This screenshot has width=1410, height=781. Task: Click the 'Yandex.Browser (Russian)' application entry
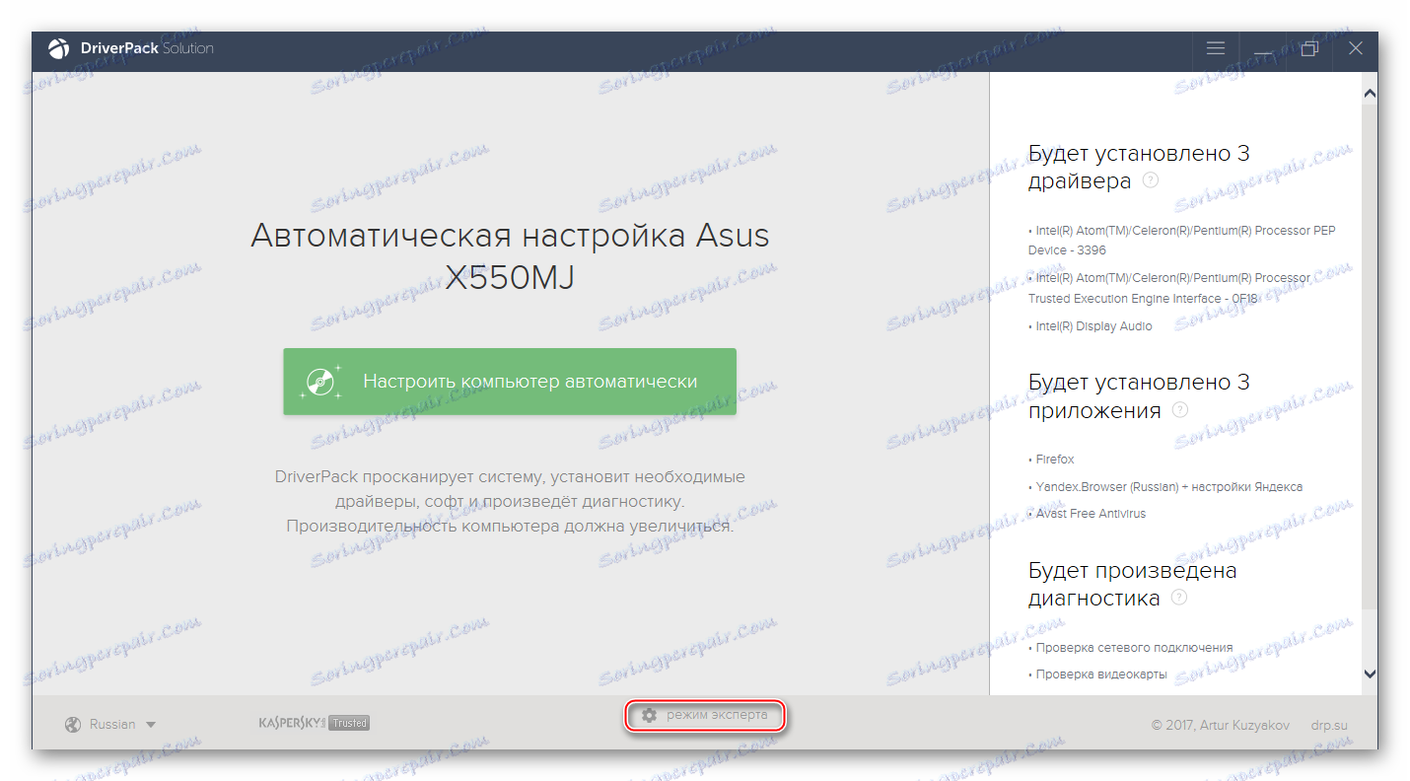(x=1165, y=487)
